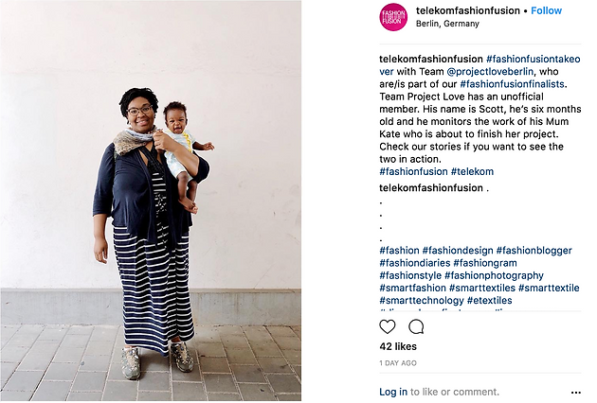This screenshot has width=597, height=403.
Task: Click the Fashion Fusion profile avatar
Action: coord(393,17)
